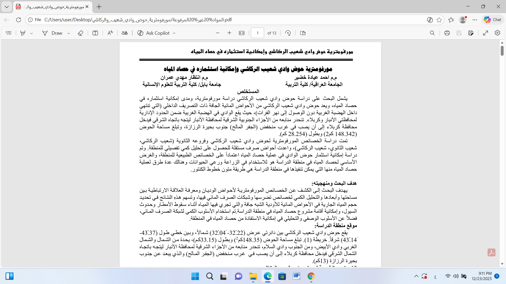
Task: Select the Highlight tool
Action: tap(23, 33)
